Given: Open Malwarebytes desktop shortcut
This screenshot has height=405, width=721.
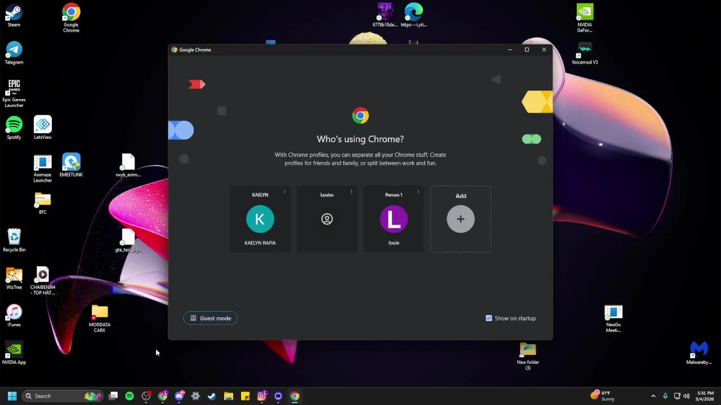Looking at the screenshot, I should pyautogui.click(x=699, y=353).
